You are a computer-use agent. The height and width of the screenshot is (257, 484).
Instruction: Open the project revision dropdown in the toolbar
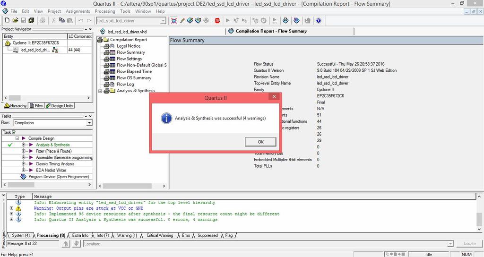163,21
